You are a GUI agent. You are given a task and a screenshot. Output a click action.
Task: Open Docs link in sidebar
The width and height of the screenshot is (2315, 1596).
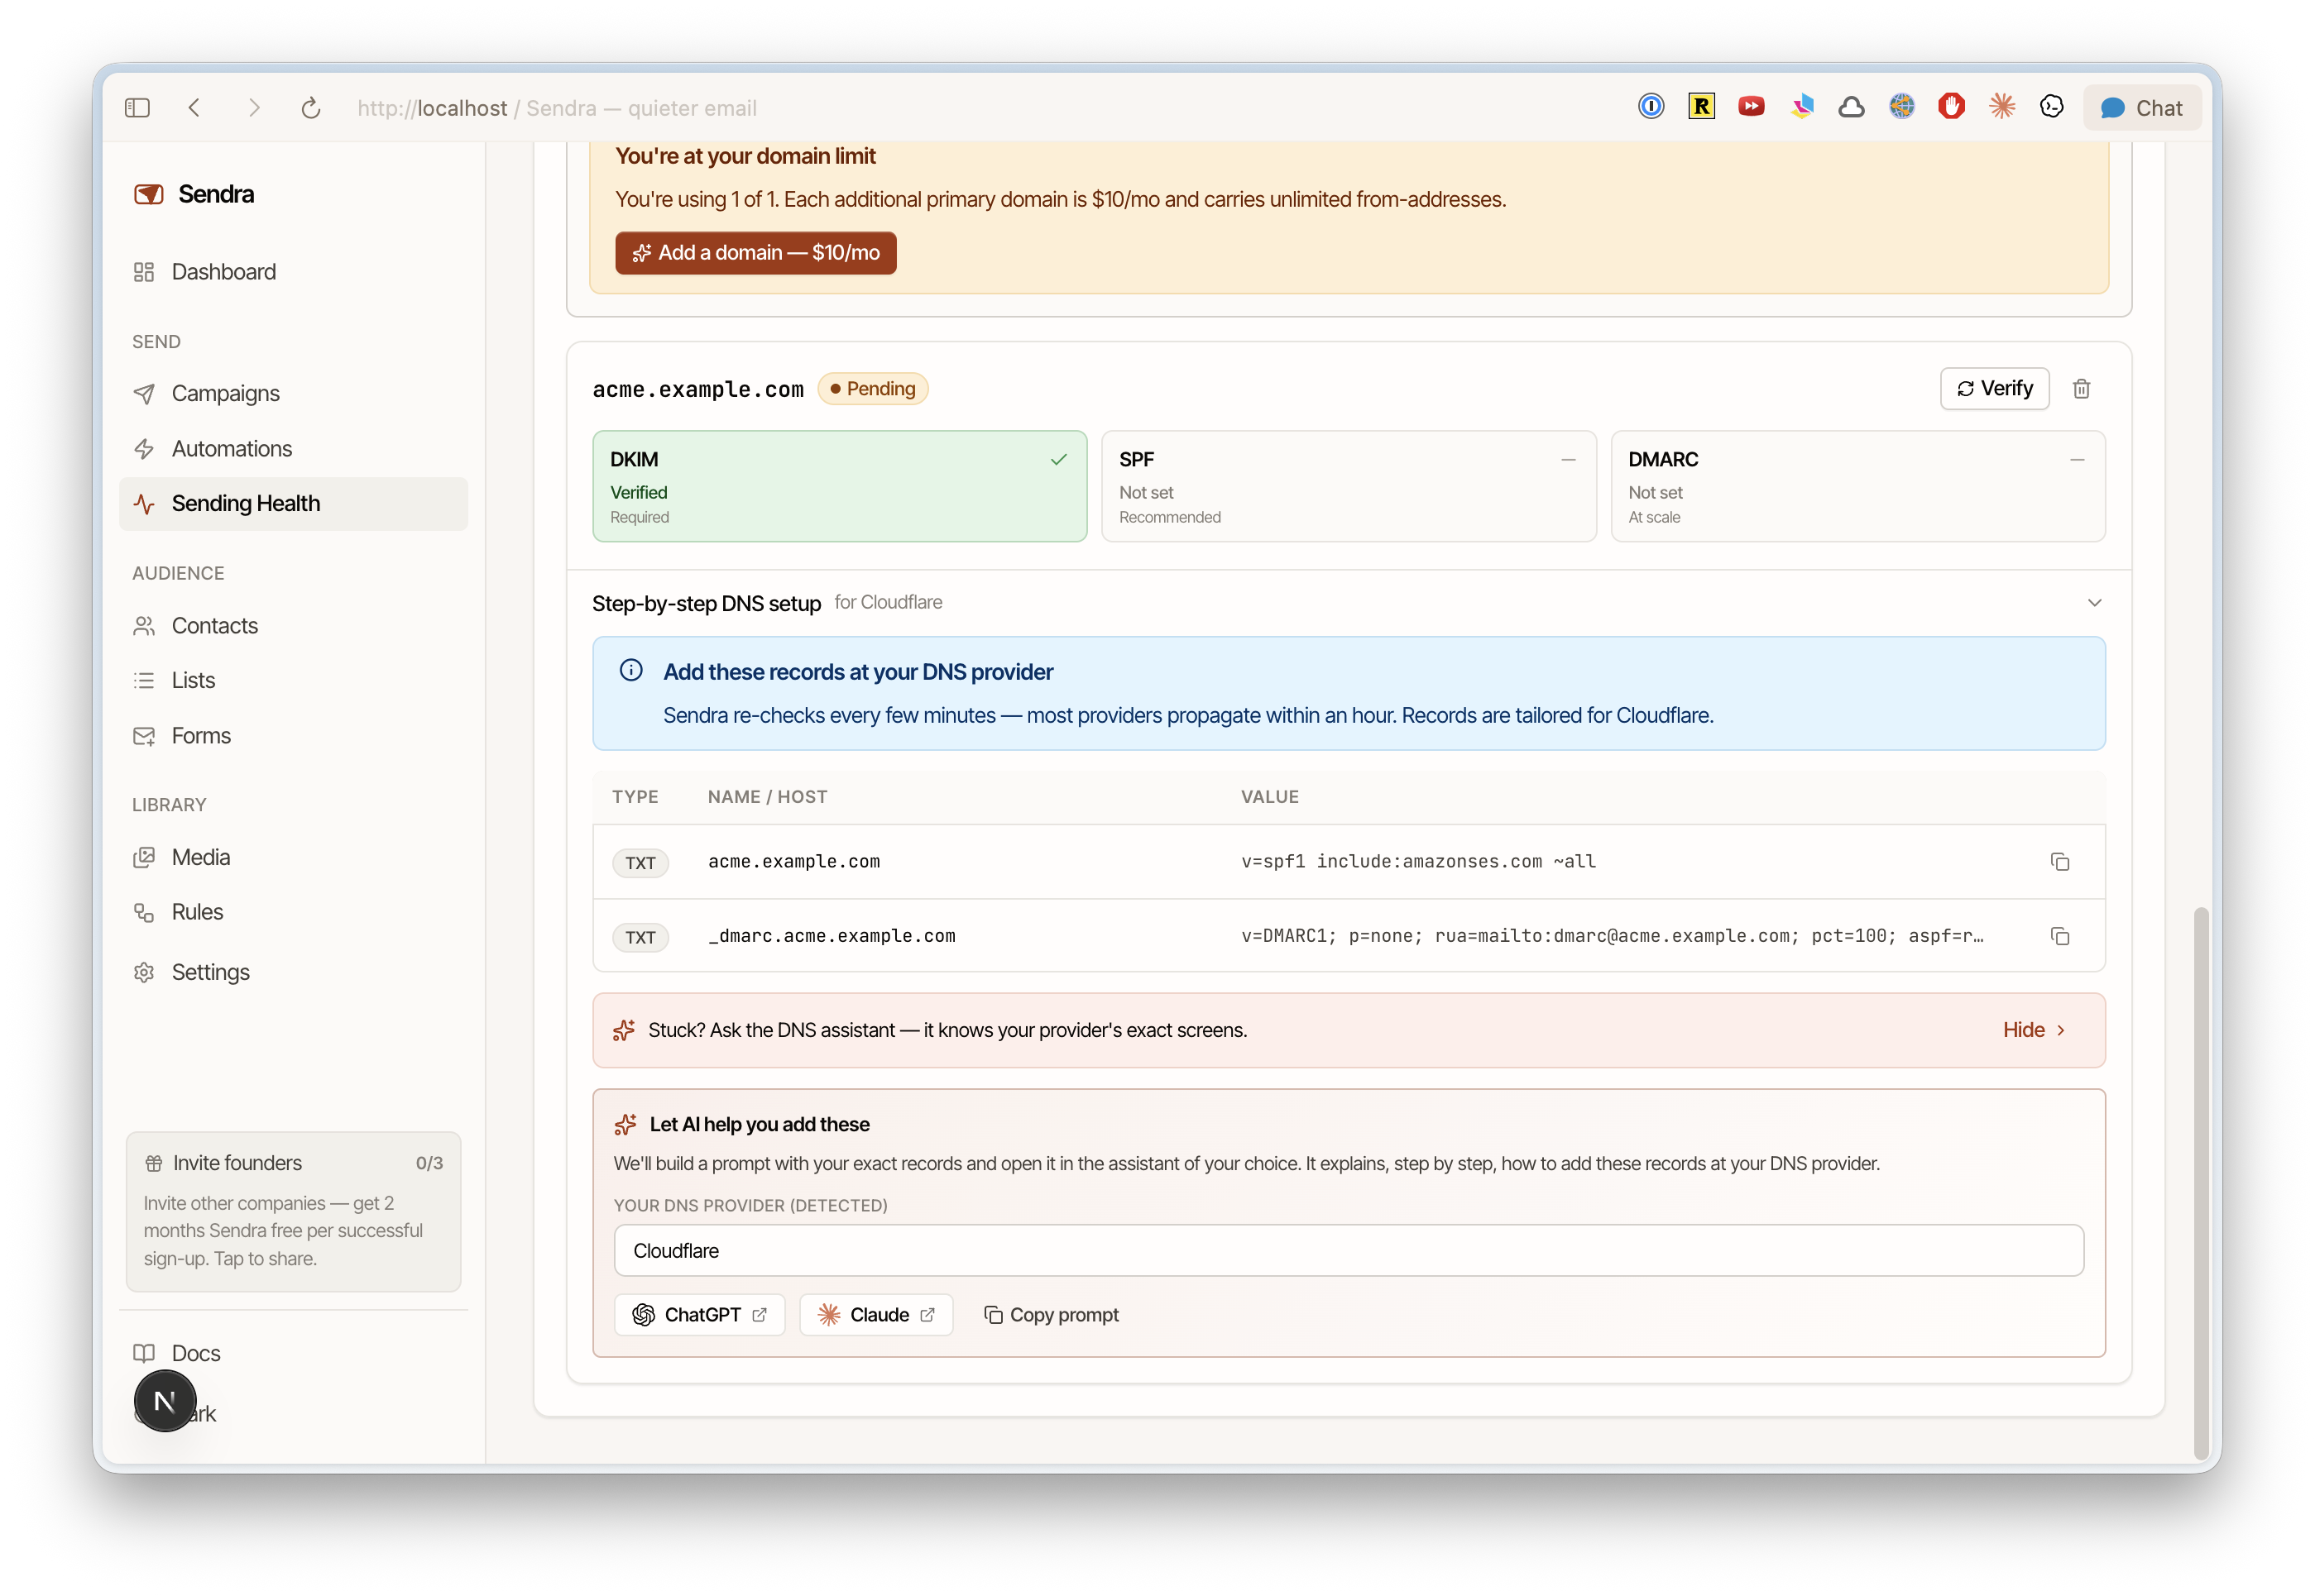292,1354
